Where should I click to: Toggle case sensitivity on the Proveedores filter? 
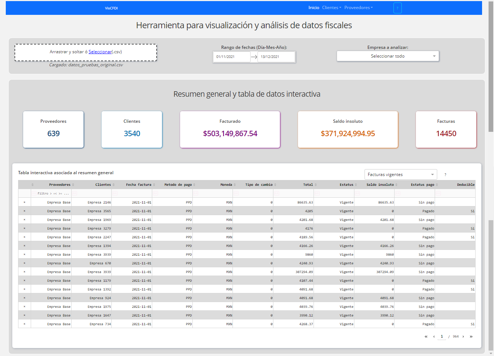click(x=34, y=193)
